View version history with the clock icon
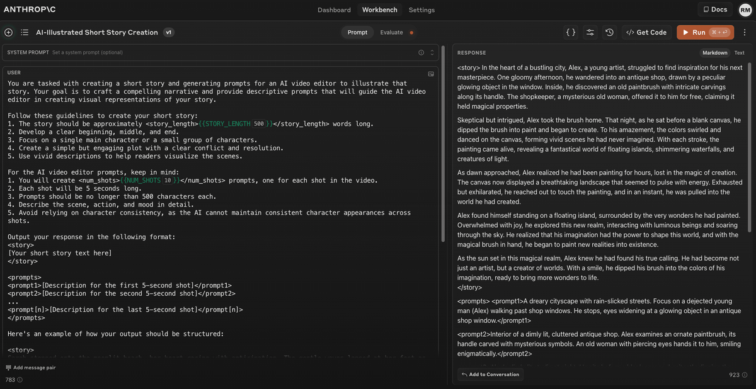The width and height of the screenshot is (756, 389). 609,32
